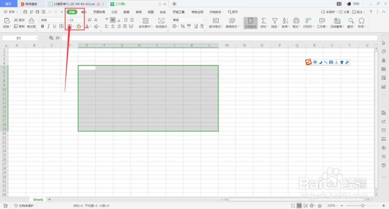Screen dimensions: 389x209
Task: Increase font size with A+ icon
Action: click(90, 20)
